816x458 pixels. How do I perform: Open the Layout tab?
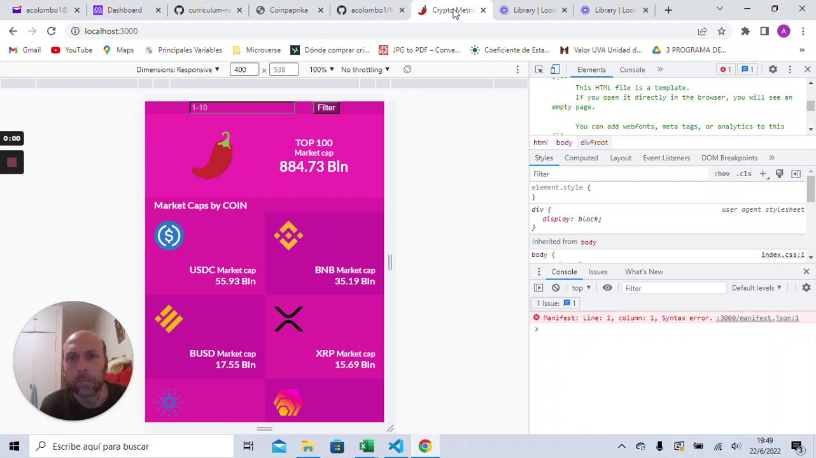621,158
